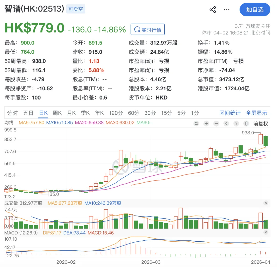Click the 均线 indicator label
This screenshot has height=267, width=277.
[x=9, y=122]
